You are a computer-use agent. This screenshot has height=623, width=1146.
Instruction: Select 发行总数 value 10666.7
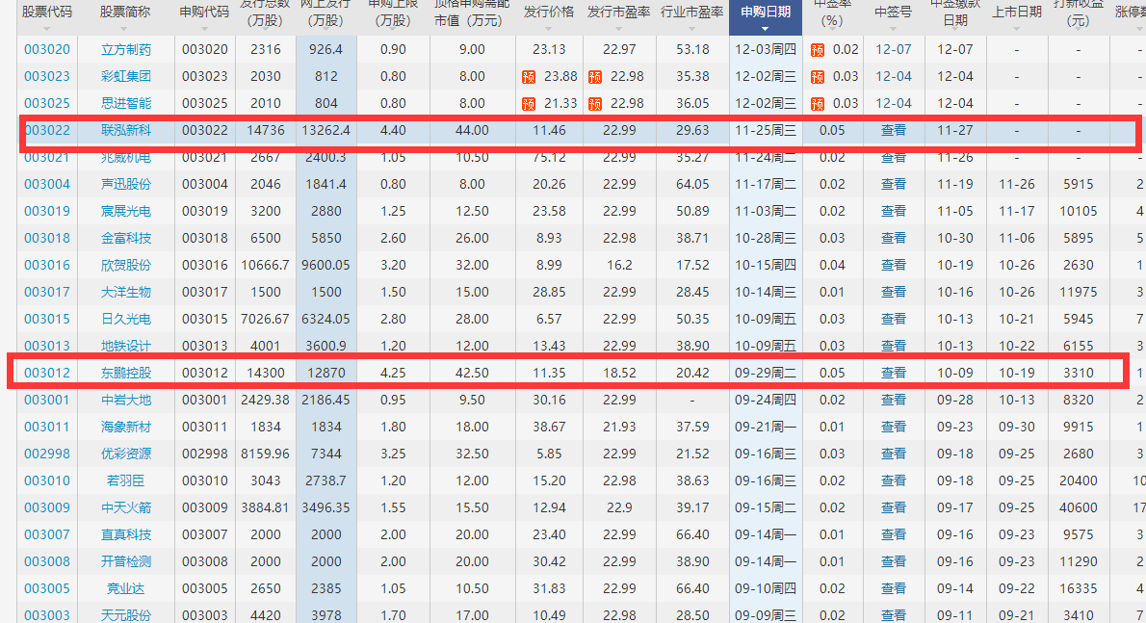click(265, 265)
